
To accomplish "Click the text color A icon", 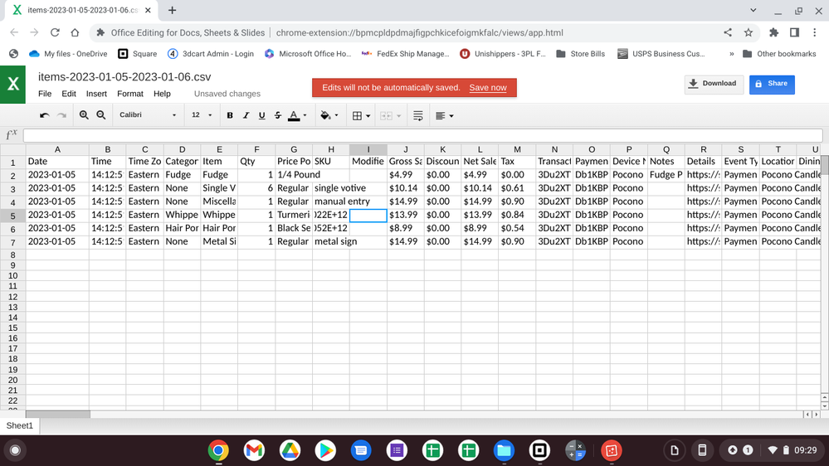I will point(294,116).
